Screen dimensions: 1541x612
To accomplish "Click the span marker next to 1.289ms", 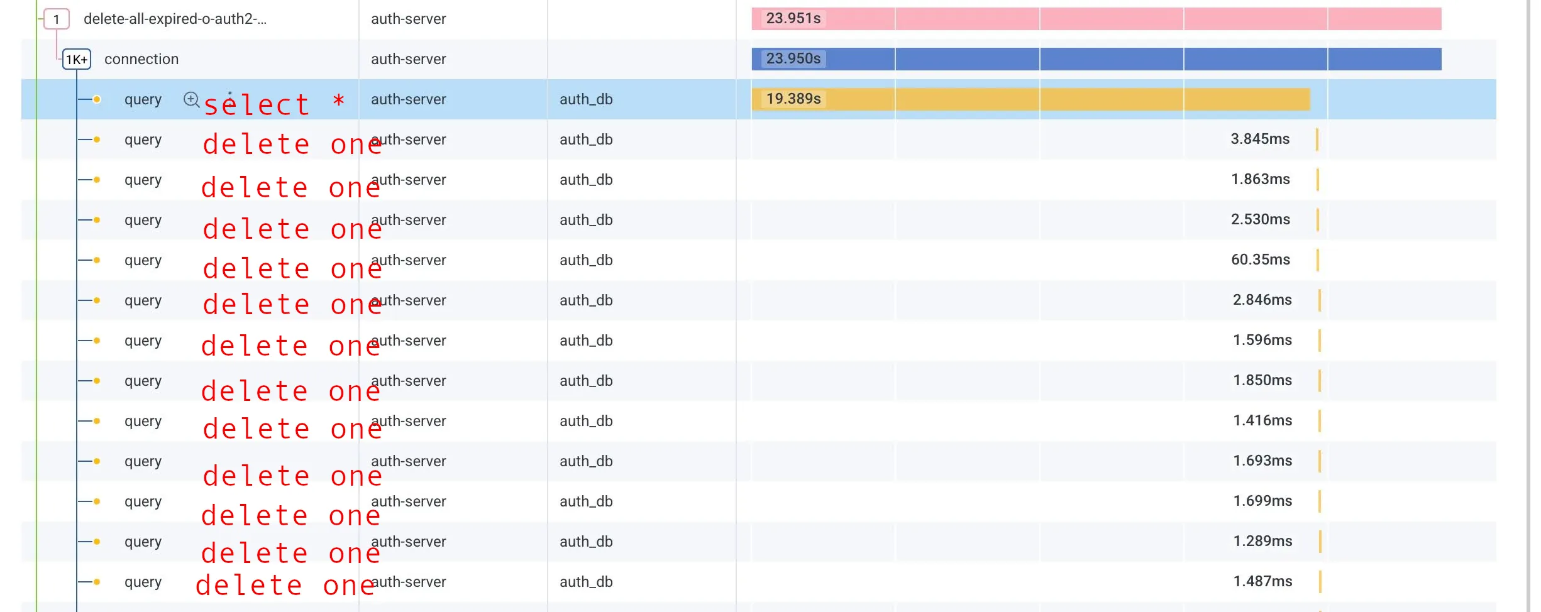I will click(x=1320, y=542).
